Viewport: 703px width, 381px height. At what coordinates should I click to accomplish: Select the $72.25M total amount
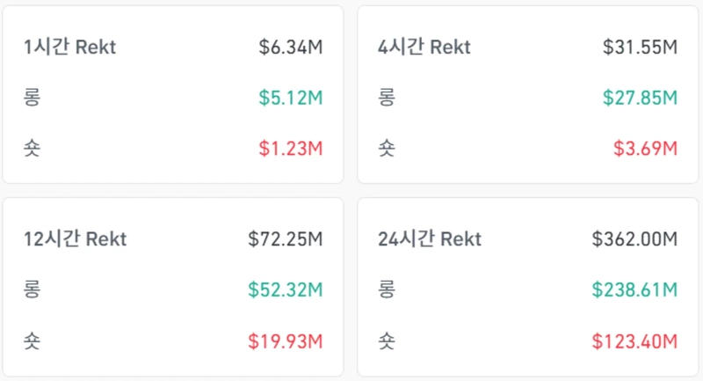click(x=286, y=238)
